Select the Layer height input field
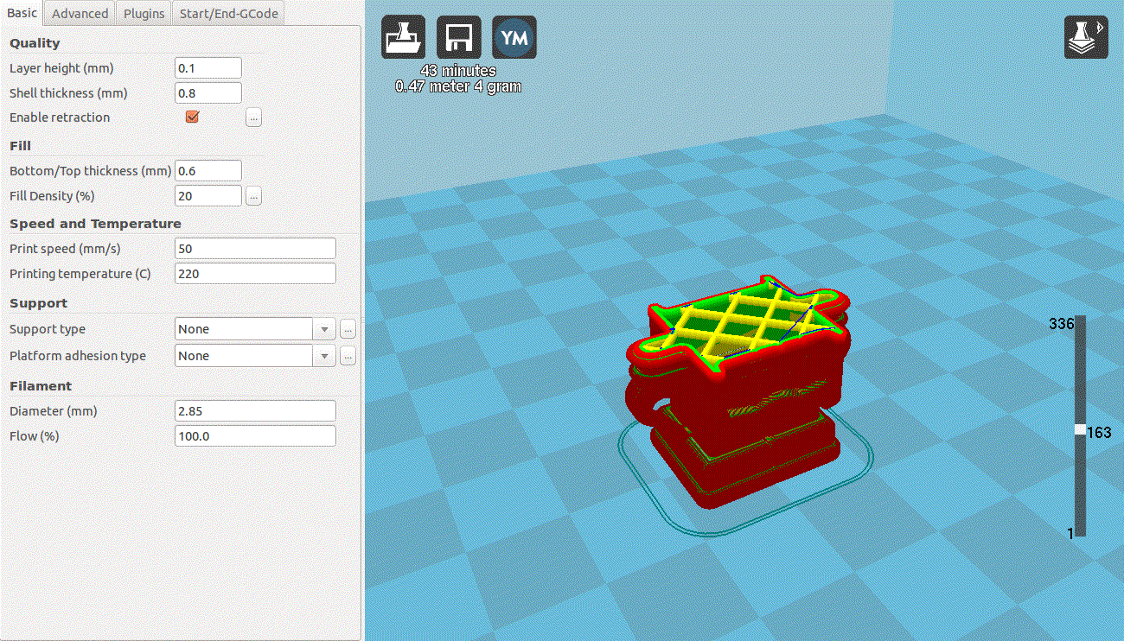The width and height of the screenshot is (1124, 641). pyautogui.click(x=208, y=67)
